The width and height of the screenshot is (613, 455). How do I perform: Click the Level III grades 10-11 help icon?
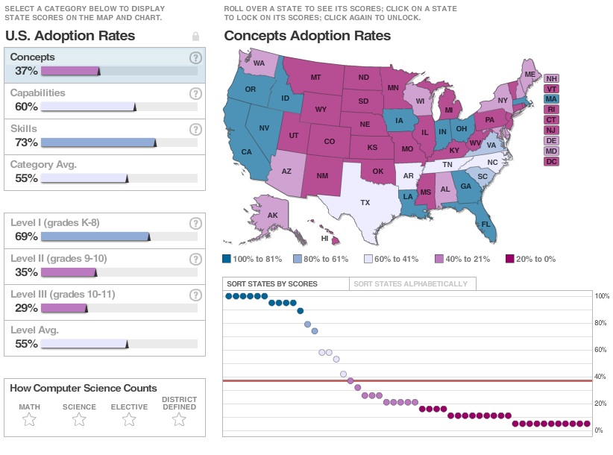[x=195, y=295]
